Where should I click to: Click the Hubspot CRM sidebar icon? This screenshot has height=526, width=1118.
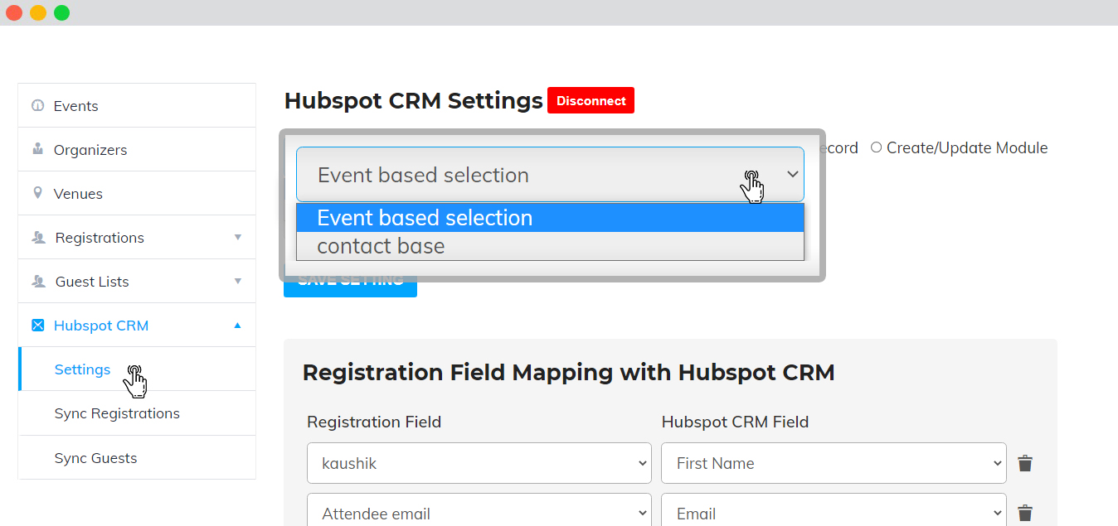click(x=37, y=326)
